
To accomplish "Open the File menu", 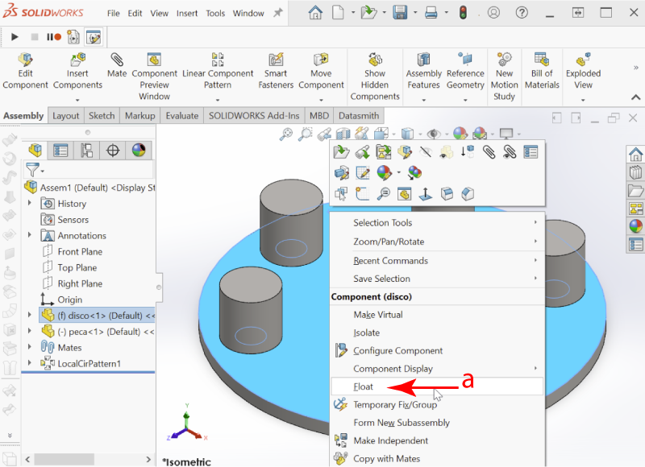I will (x=113, y=13).
